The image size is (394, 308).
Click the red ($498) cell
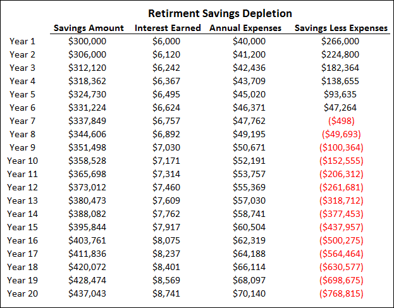(x=341, y=121)
